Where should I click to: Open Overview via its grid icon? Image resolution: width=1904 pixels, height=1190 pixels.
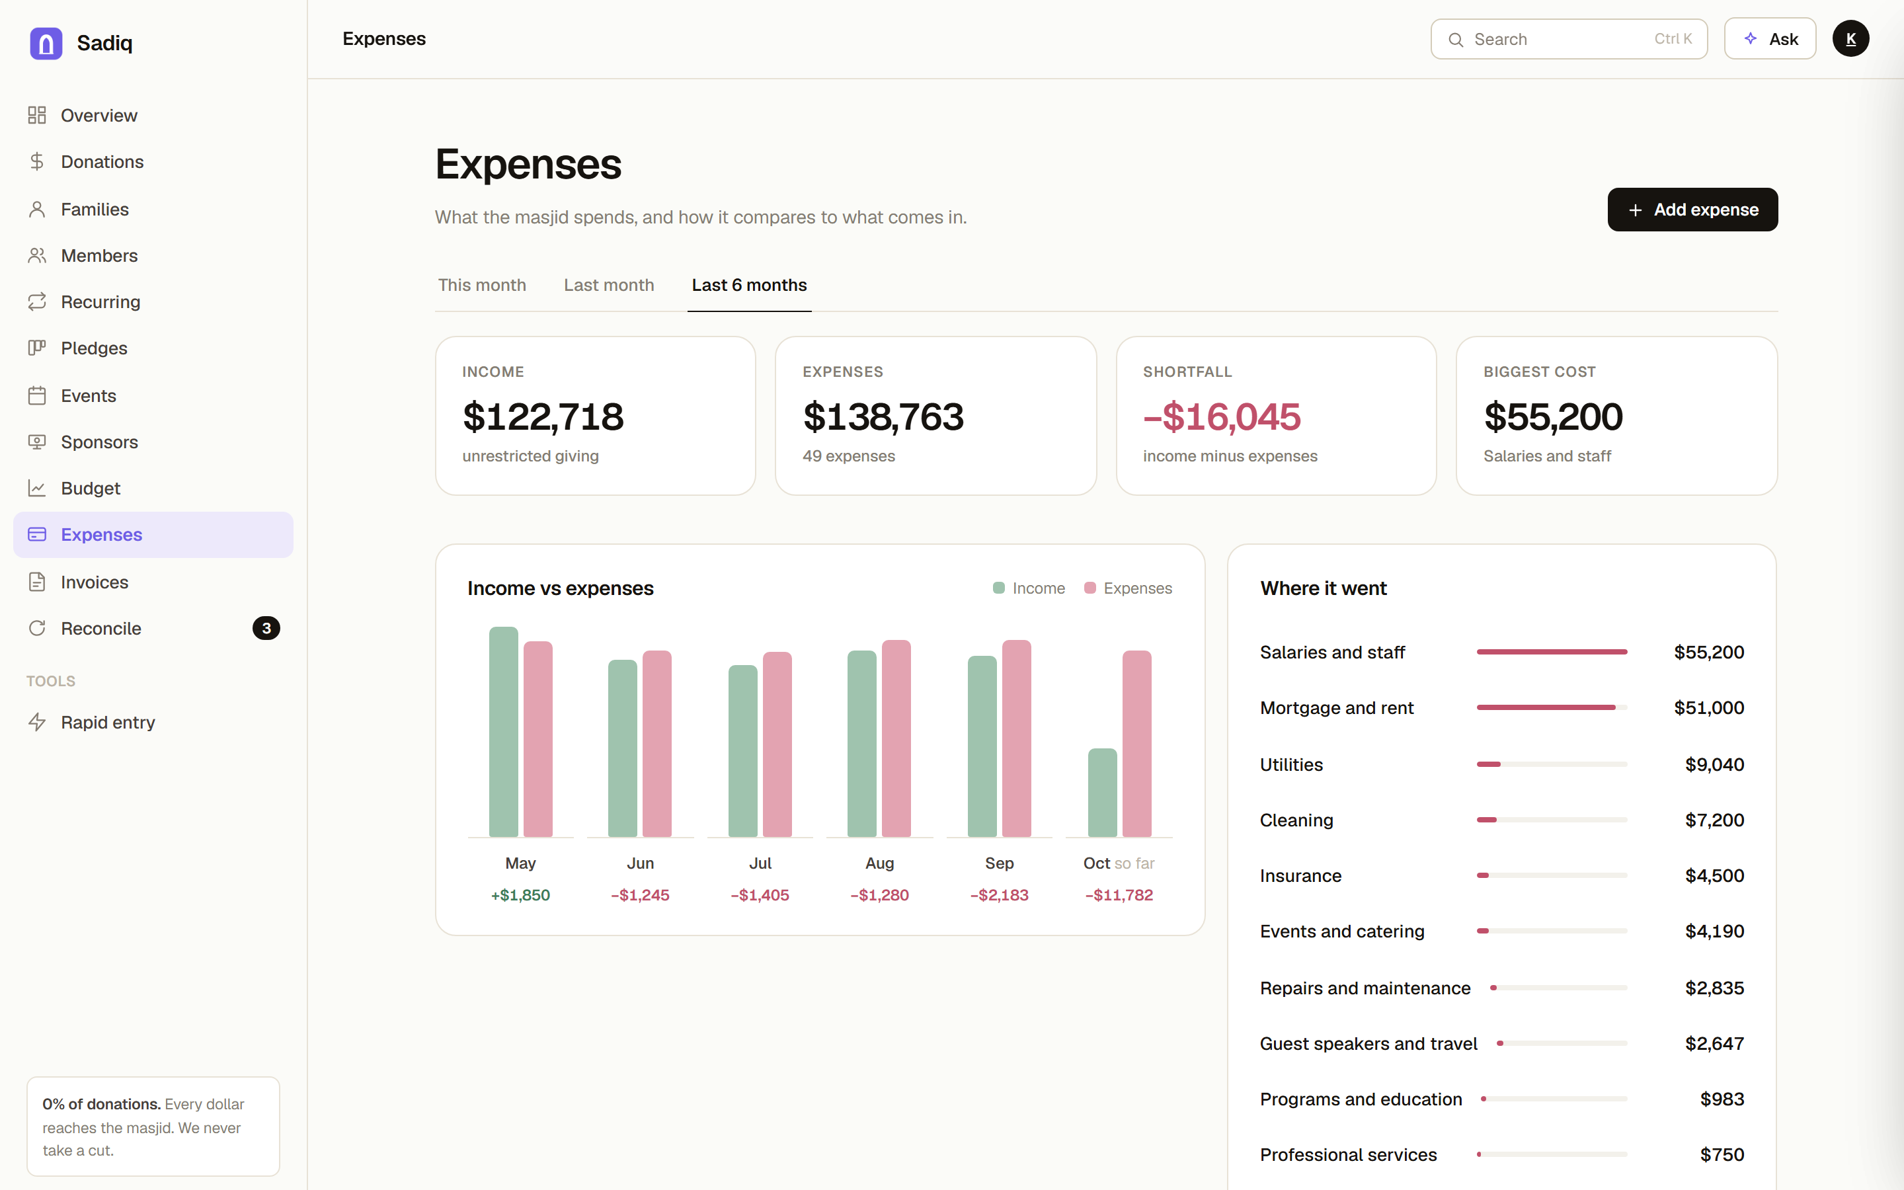[37, 115]
